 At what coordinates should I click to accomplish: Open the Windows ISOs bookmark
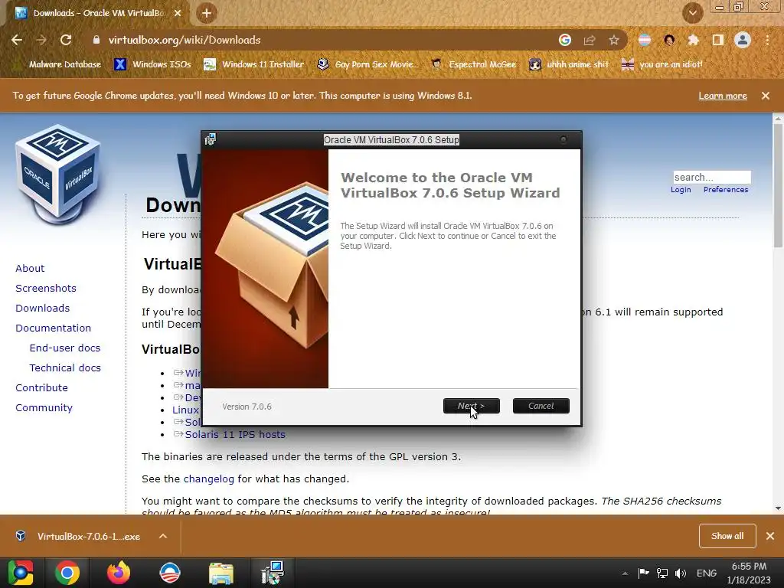click(x=153, y=64)
